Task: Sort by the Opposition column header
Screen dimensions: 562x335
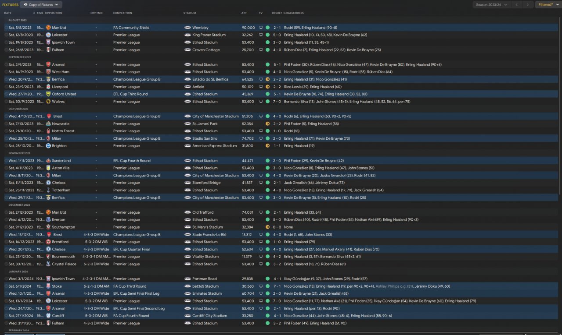Action: 54,13
